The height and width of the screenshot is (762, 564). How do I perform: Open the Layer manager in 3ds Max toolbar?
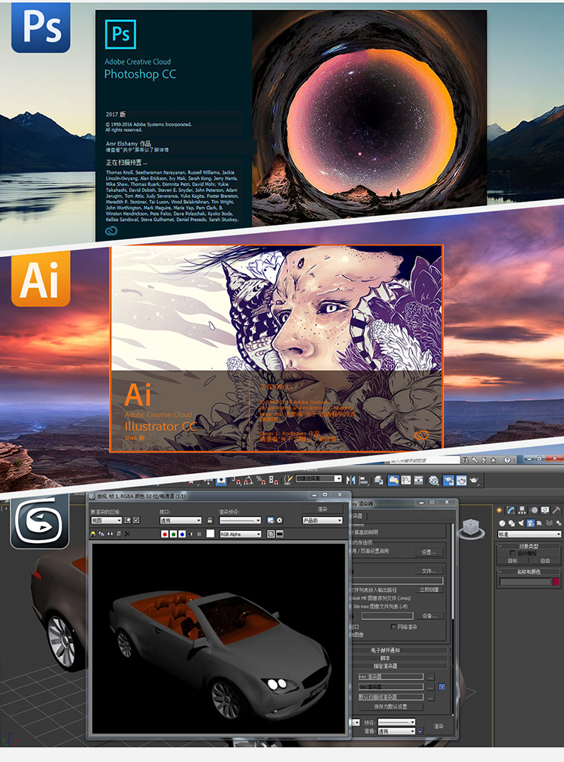378,480
